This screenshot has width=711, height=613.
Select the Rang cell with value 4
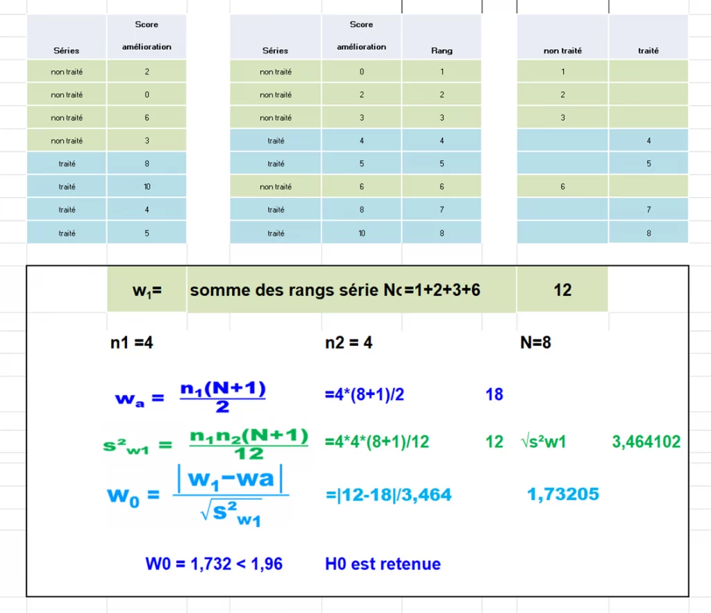[x=442, y=141]
